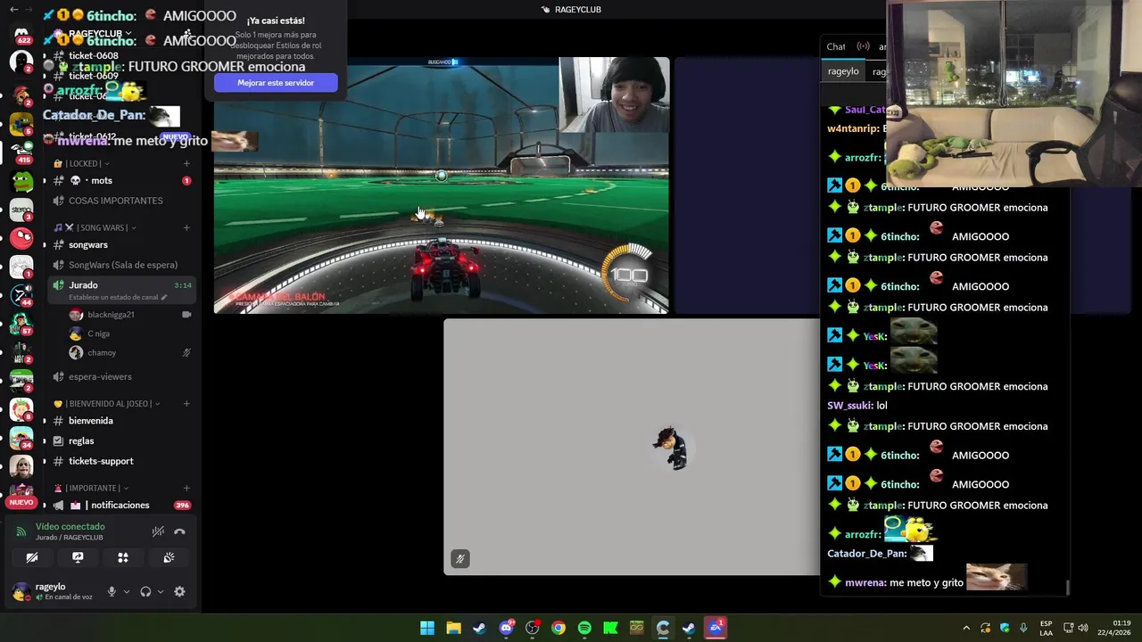Show hidden tray icons chevron

(966, 628)
